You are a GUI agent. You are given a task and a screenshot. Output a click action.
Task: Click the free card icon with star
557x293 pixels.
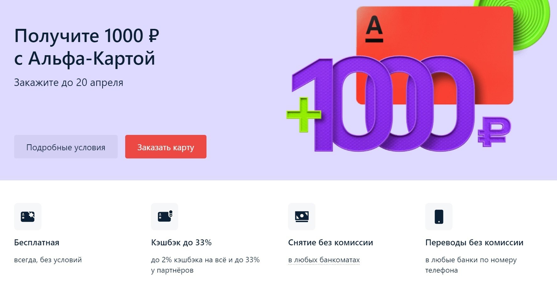click(x=28, y=216)
